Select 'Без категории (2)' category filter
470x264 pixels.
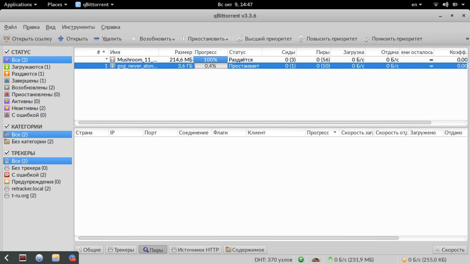click(x=37, y=141)
